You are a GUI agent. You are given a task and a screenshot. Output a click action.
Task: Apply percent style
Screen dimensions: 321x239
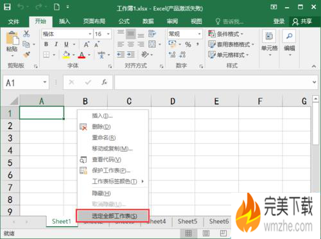click(x=188, y=44)
